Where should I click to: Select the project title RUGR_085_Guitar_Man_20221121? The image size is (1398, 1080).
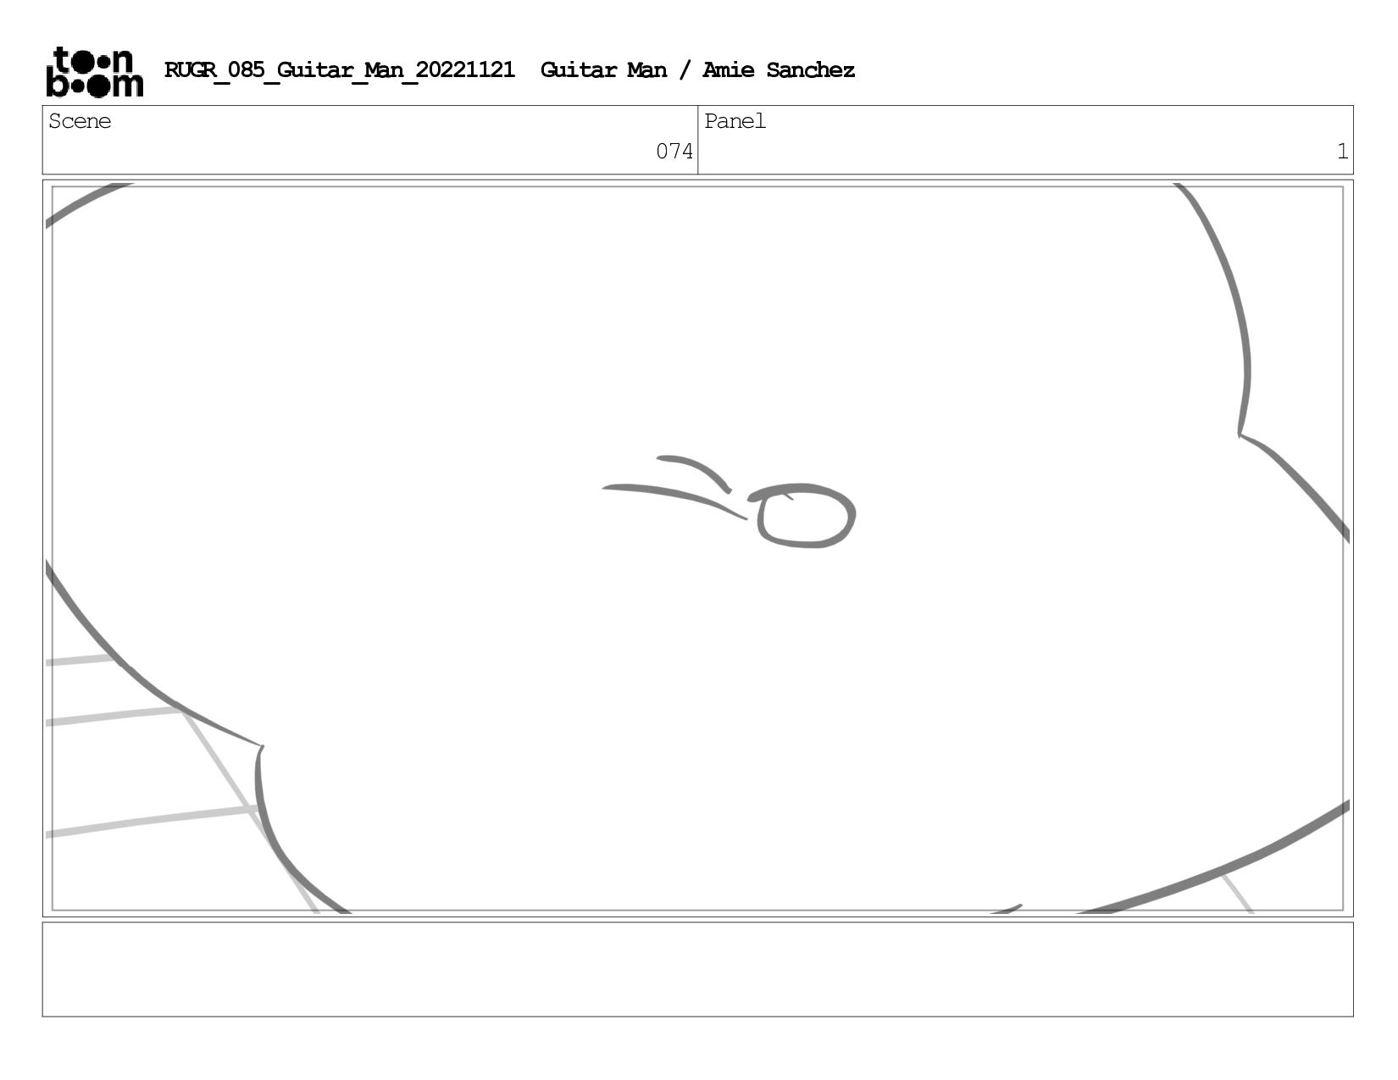[x=339, y=70]
